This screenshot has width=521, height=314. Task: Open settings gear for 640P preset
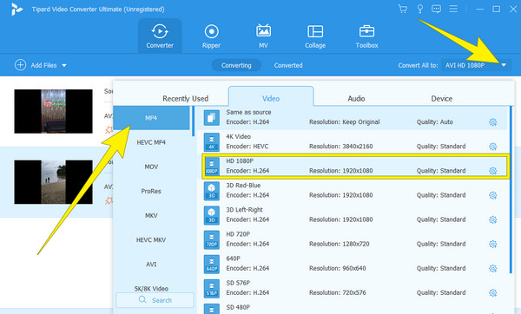click(492, 268)
